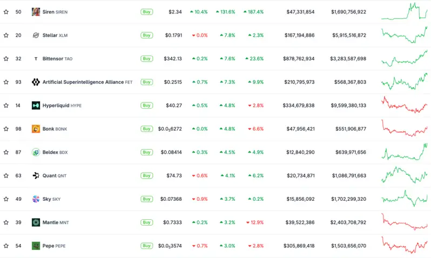Image resolution: width=431 pixels, height=258 pixels.
Task: Open the Mantle MNT coin link
Action: (x=56, y=222)
